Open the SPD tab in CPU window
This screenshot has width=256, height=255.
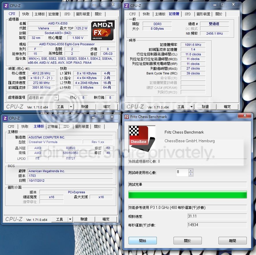coord(67,14)
